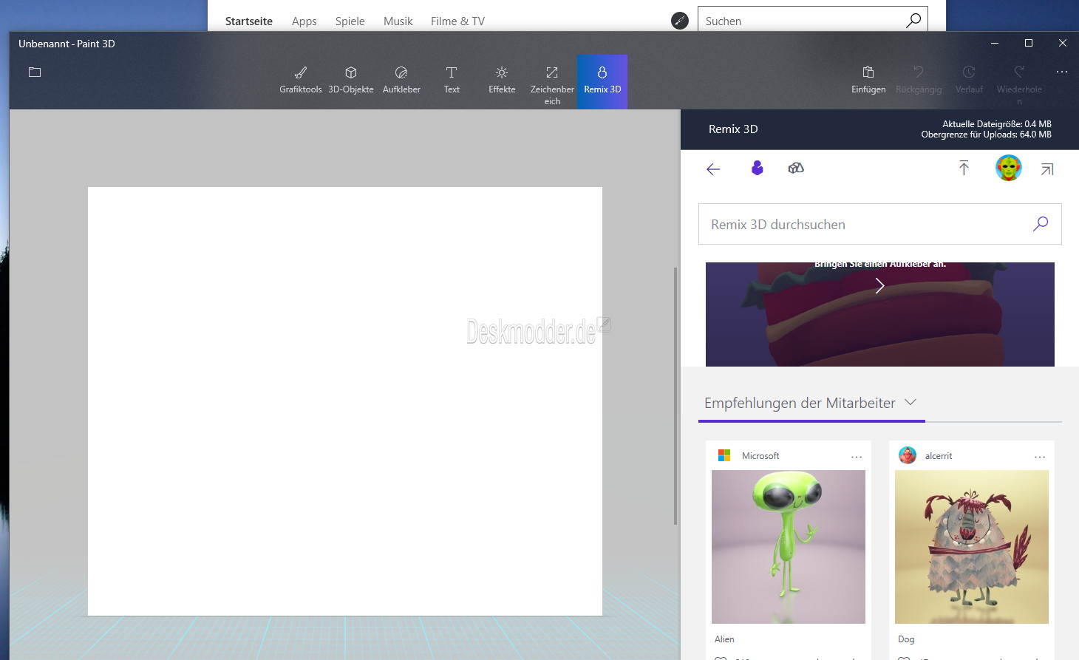
Task: Click the Microsoft logo on the Alien card
Action: [x=724, y=455]
